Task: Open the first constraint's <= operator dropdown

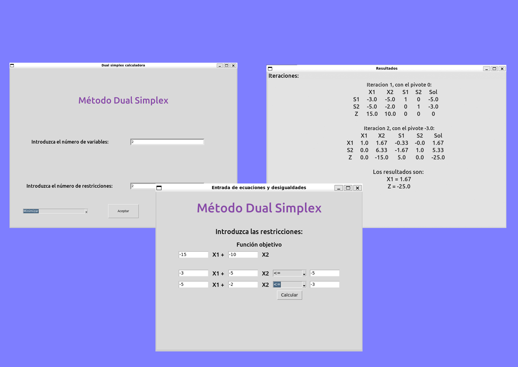Action: (x=290, y=273)
